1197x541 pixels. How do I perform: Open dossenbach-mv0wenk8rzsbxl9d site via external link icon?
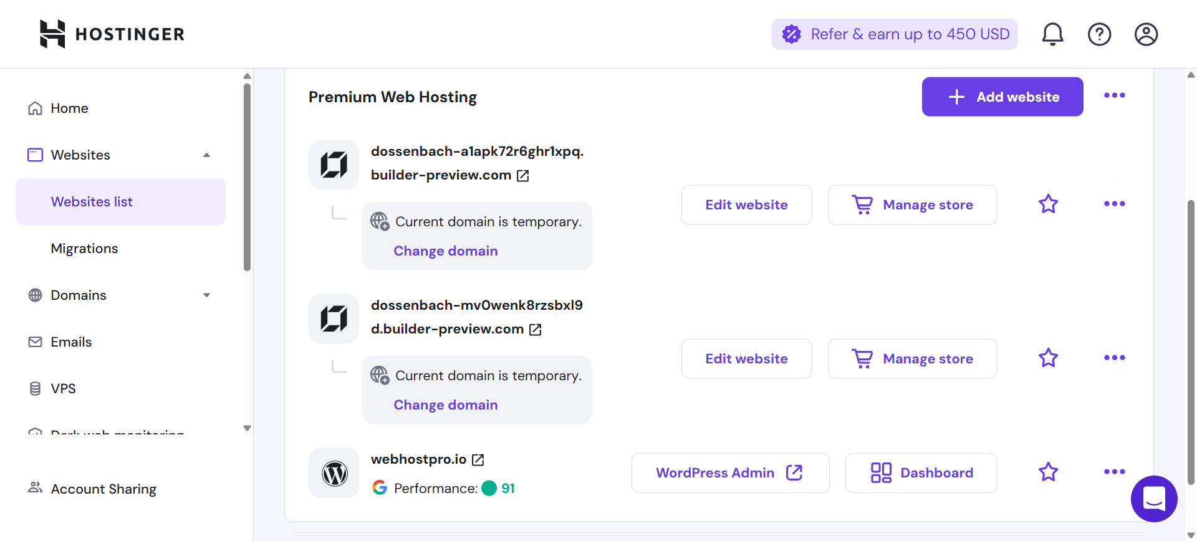click(536, 330)
